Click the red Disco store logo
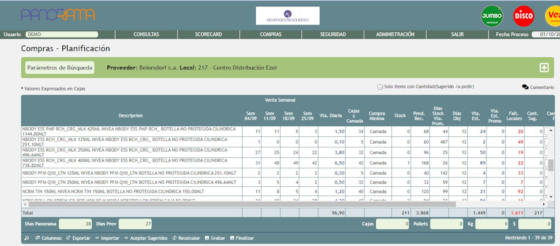The width and height of the screenshot is (560, 246). coord(523,15)
